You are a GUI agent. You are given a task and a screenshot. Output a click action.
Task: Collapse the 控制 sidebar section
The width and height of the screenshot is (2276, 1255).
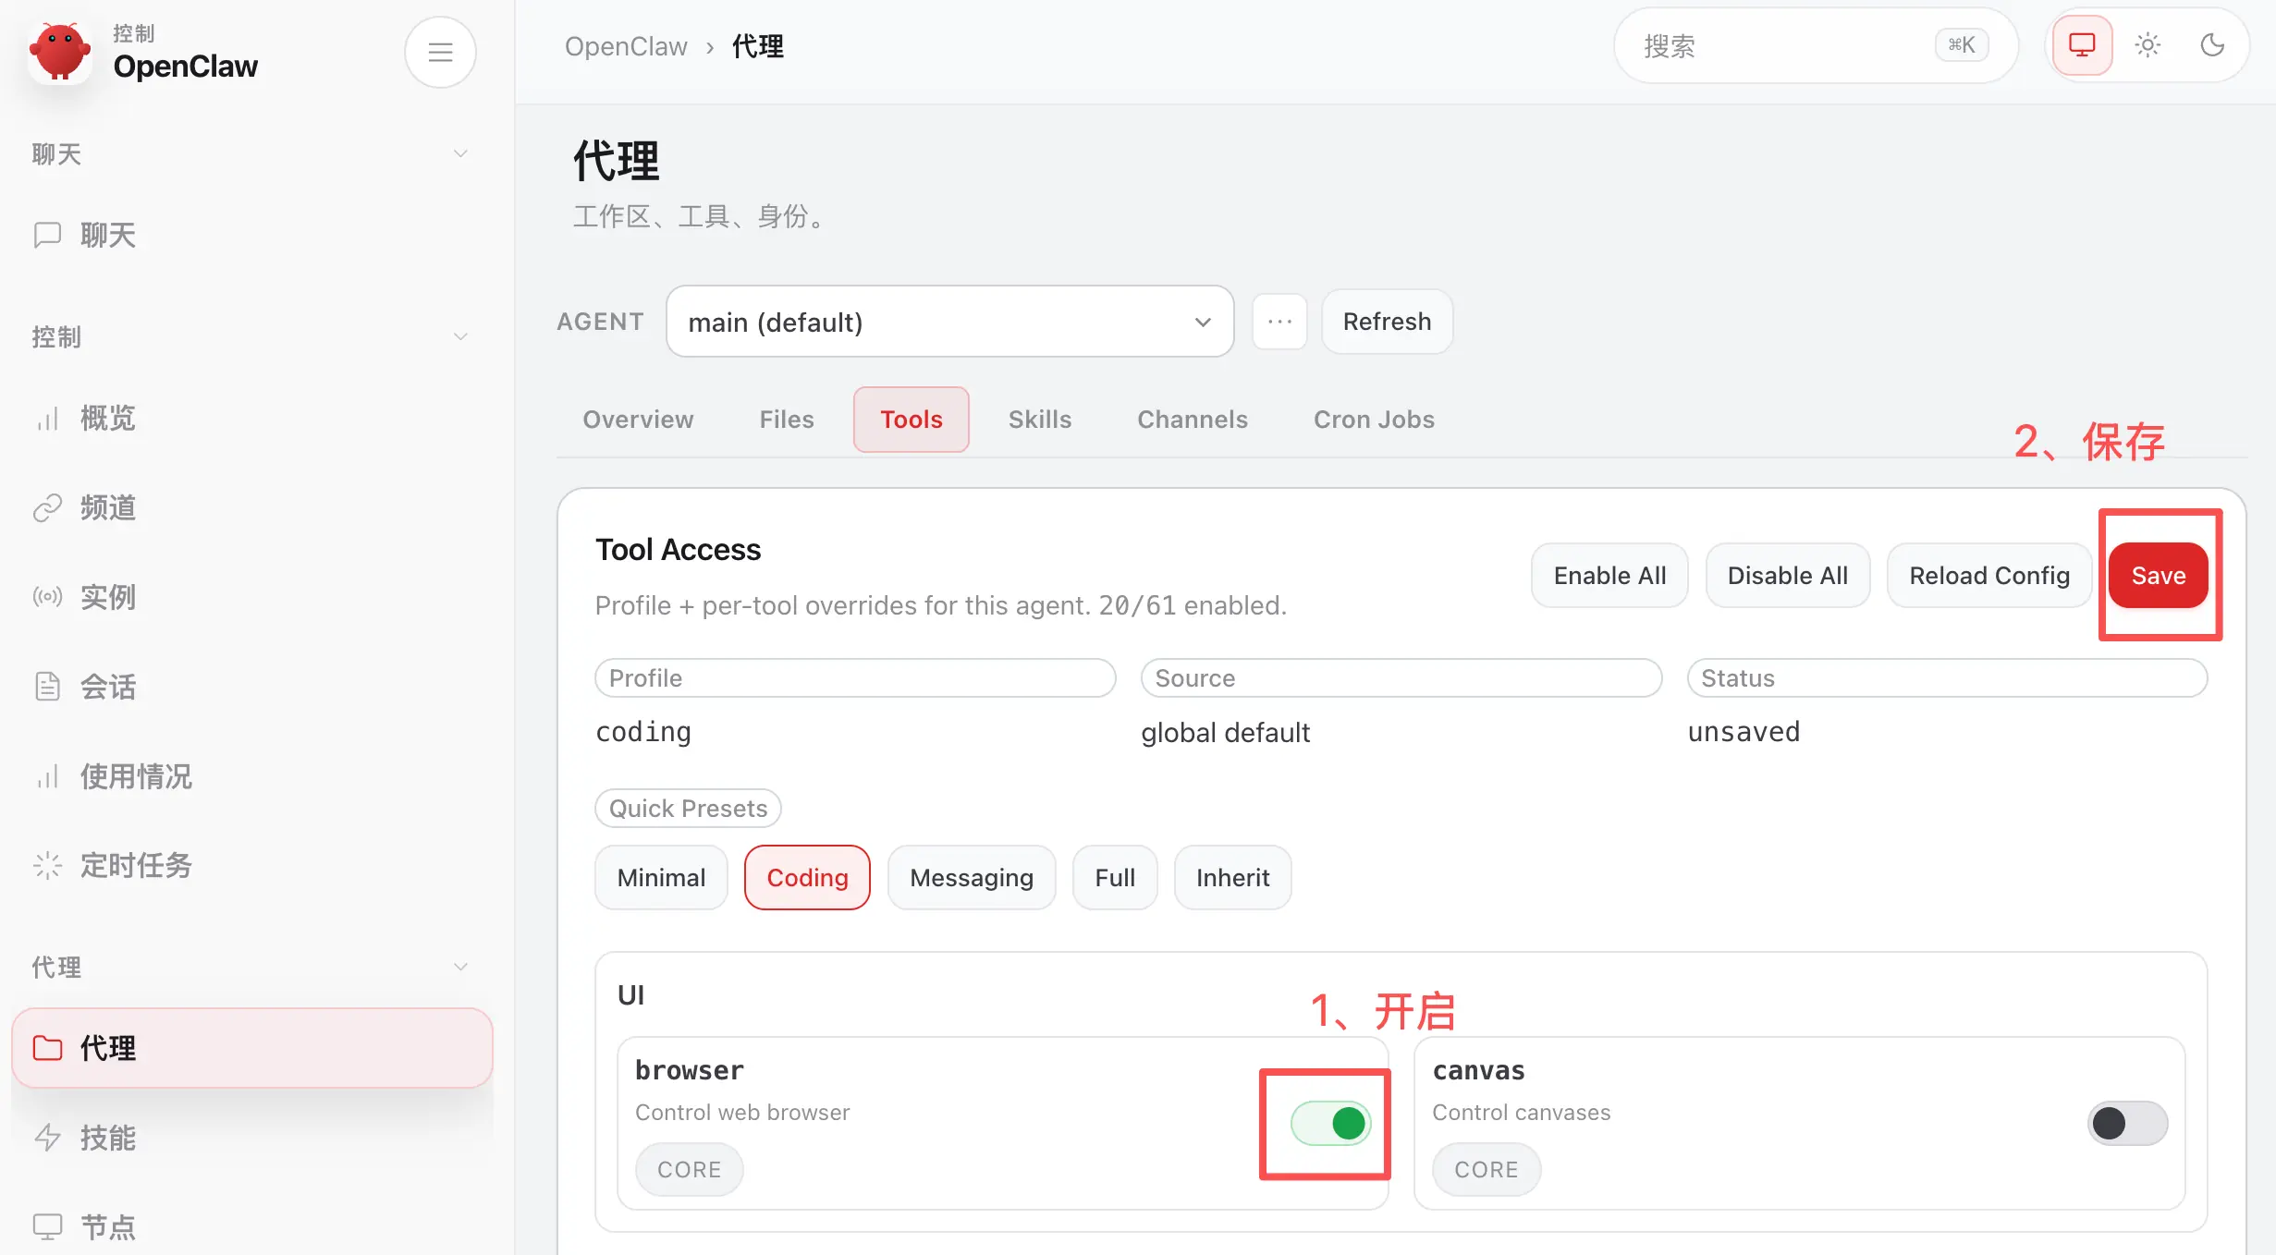[460, 336]
